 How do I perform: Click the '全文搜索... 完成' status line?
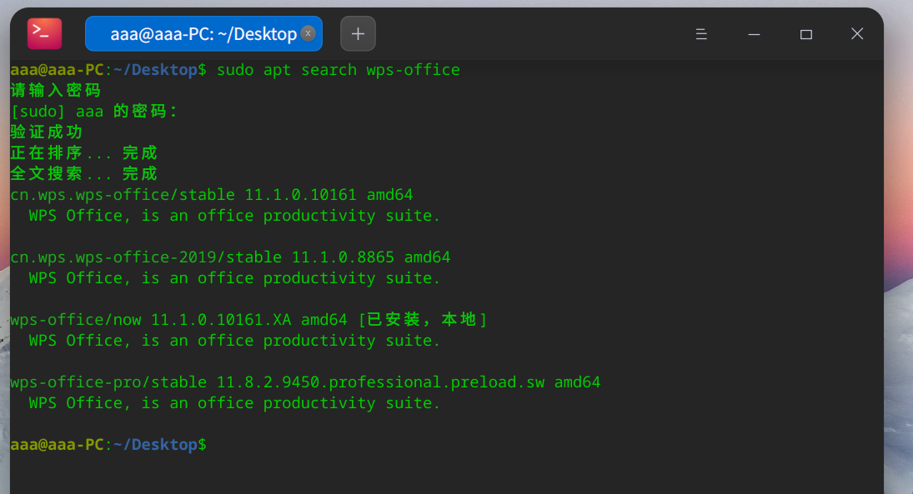[83, 174]
